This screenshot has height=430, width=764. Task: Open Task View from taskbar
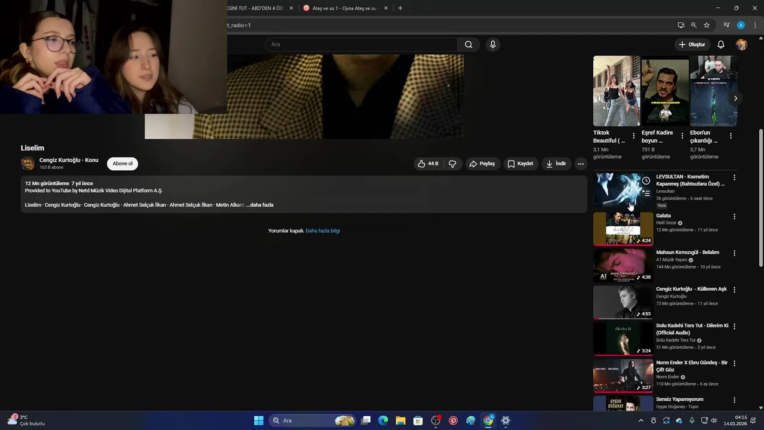click(366, 420)
